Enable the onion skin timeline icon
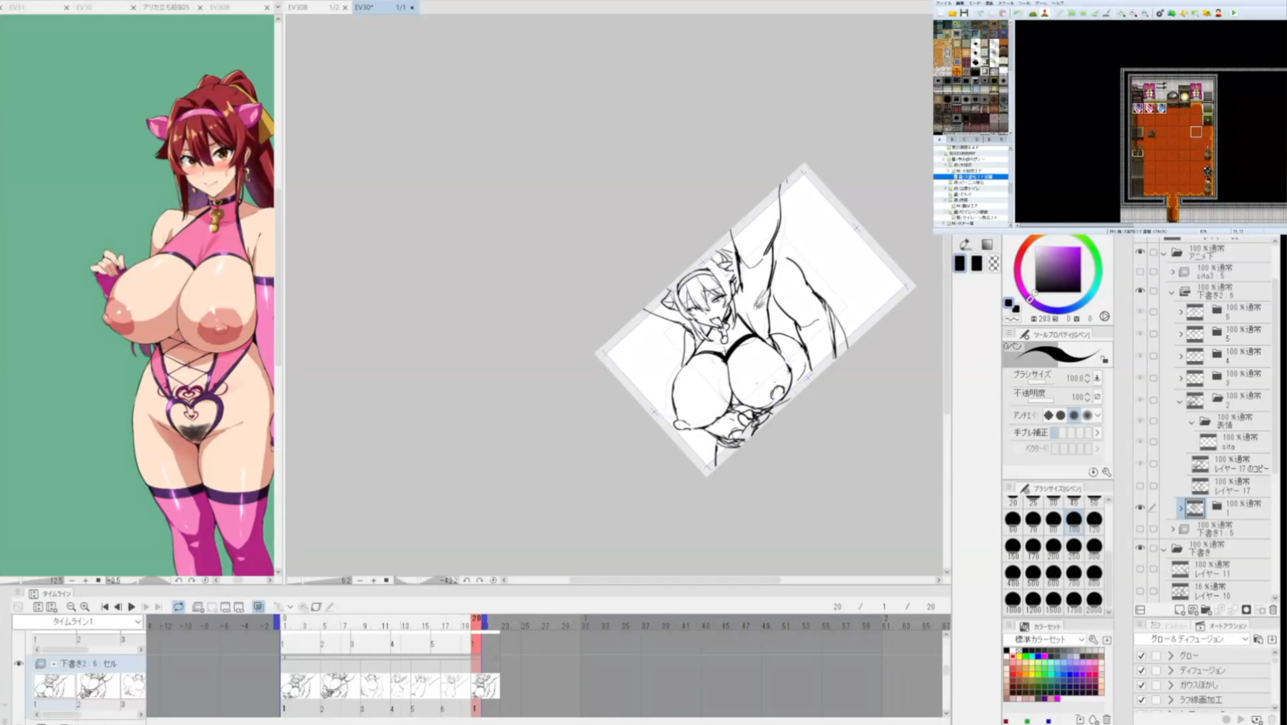 [259, 607]
